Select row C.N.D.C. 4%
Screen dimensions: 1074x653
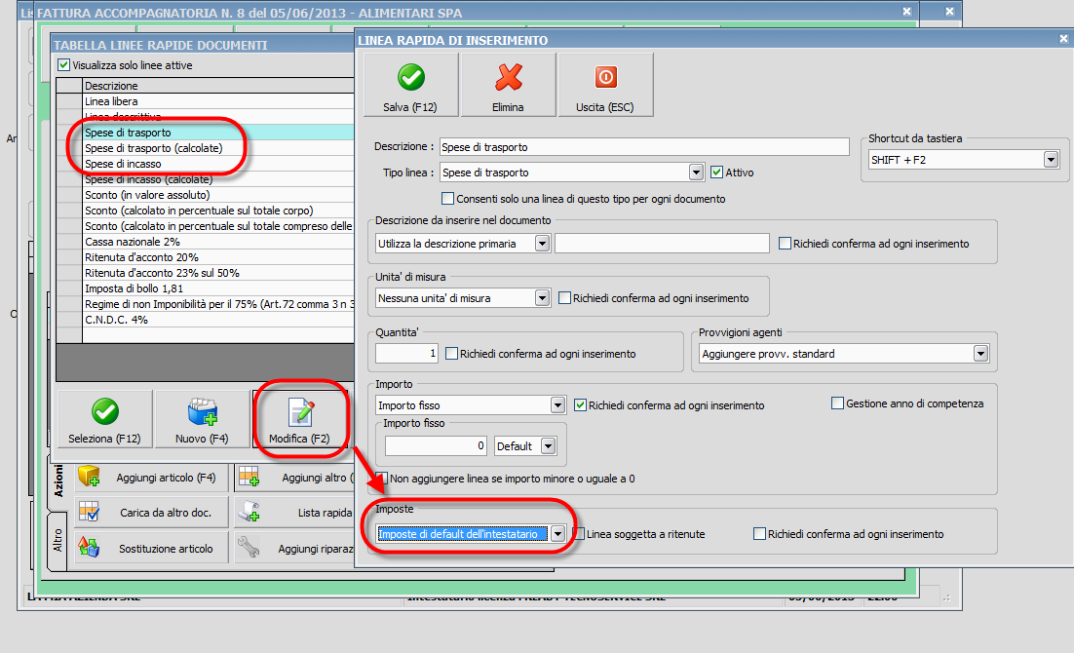click(217, 320)
